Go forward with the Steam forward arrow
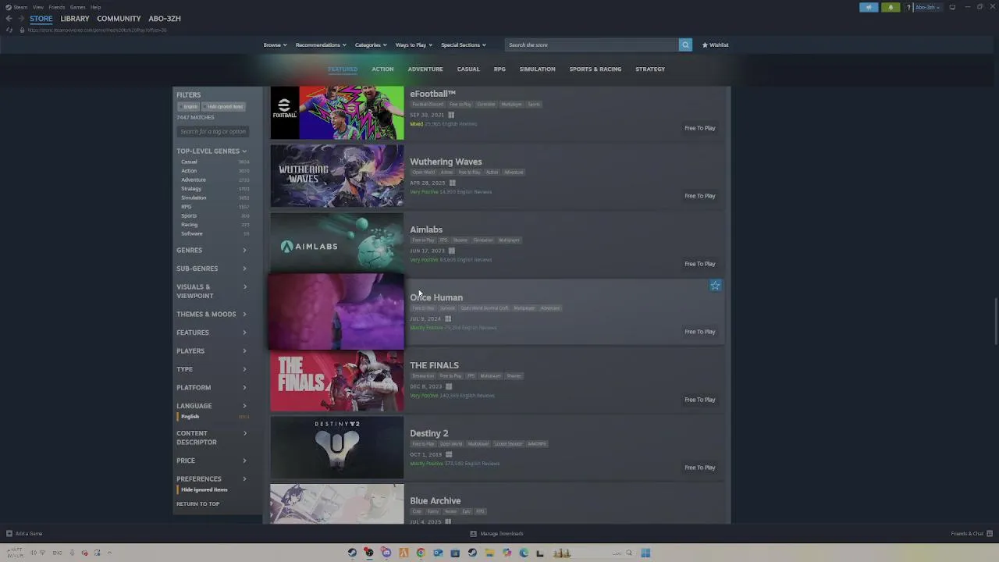The image size is (999, 562). tap(21, 18)
